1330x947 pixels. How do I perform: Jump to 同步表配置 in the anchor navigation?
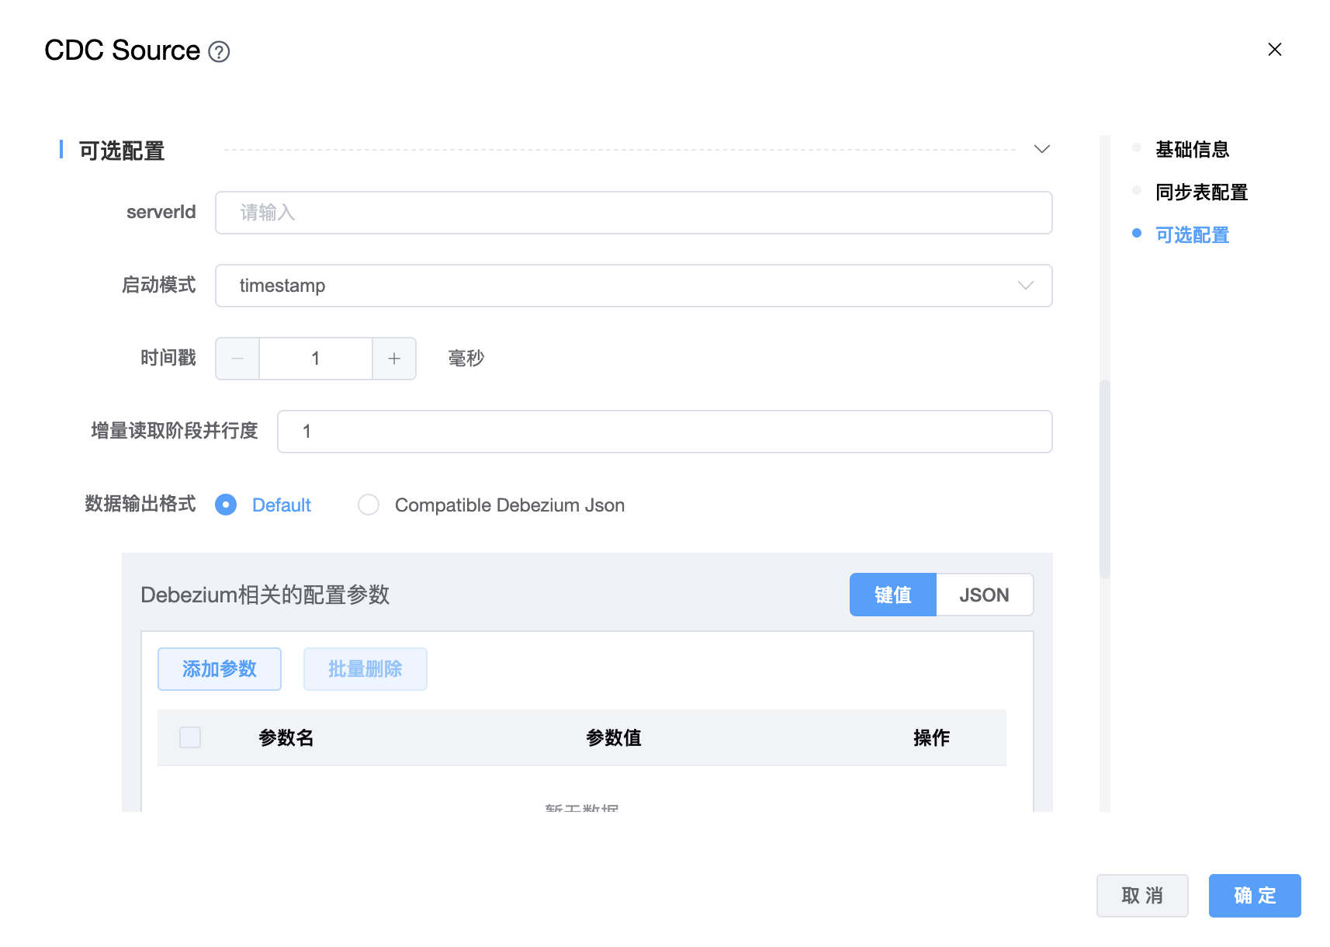coord(1201,192)
